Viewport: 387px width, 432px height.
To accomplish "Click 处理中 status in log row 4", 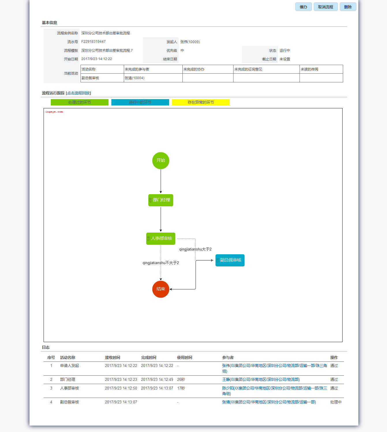I will pos(336,402).
